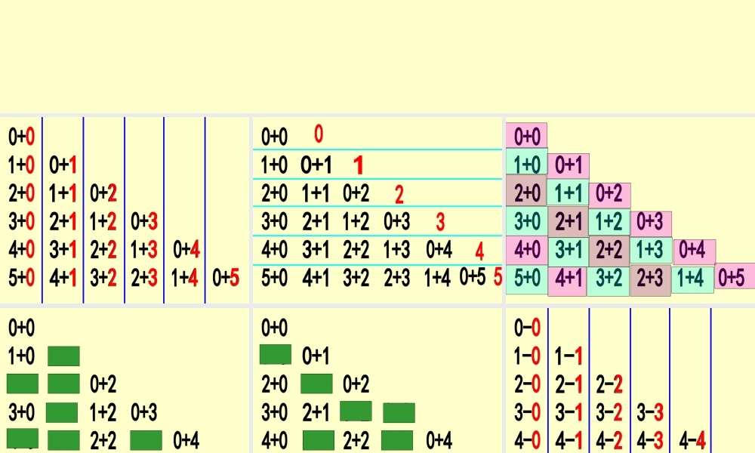Reveal green blank left of 0+4 in bottom-left panel
The width and height of the screenshot is (755, 453).
click(x=146, y=441)
